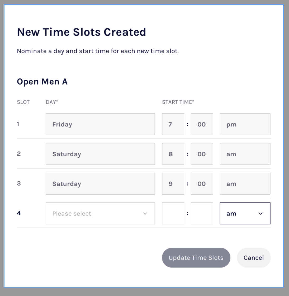Click the chevron arrow beside slot 4 am
This screenshot has height=296, width=289.
click(260, 213)
